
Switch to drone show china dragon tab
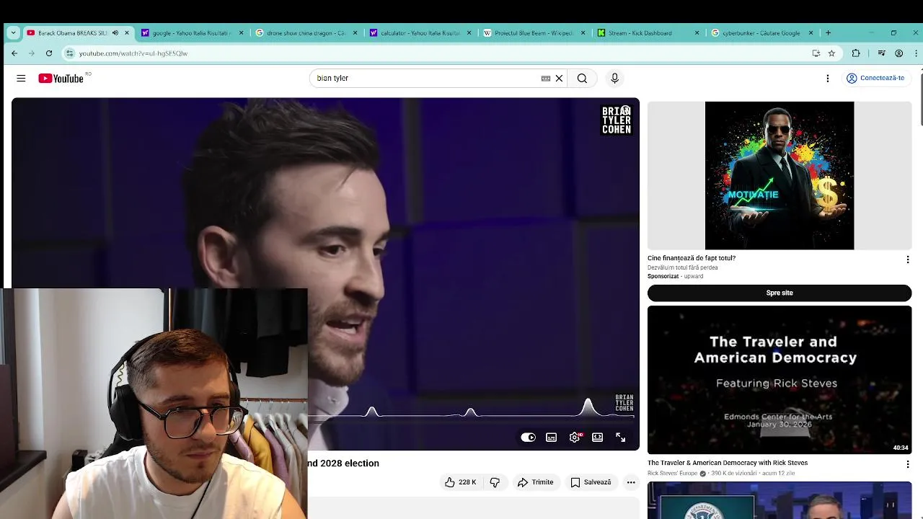point(306,32)
